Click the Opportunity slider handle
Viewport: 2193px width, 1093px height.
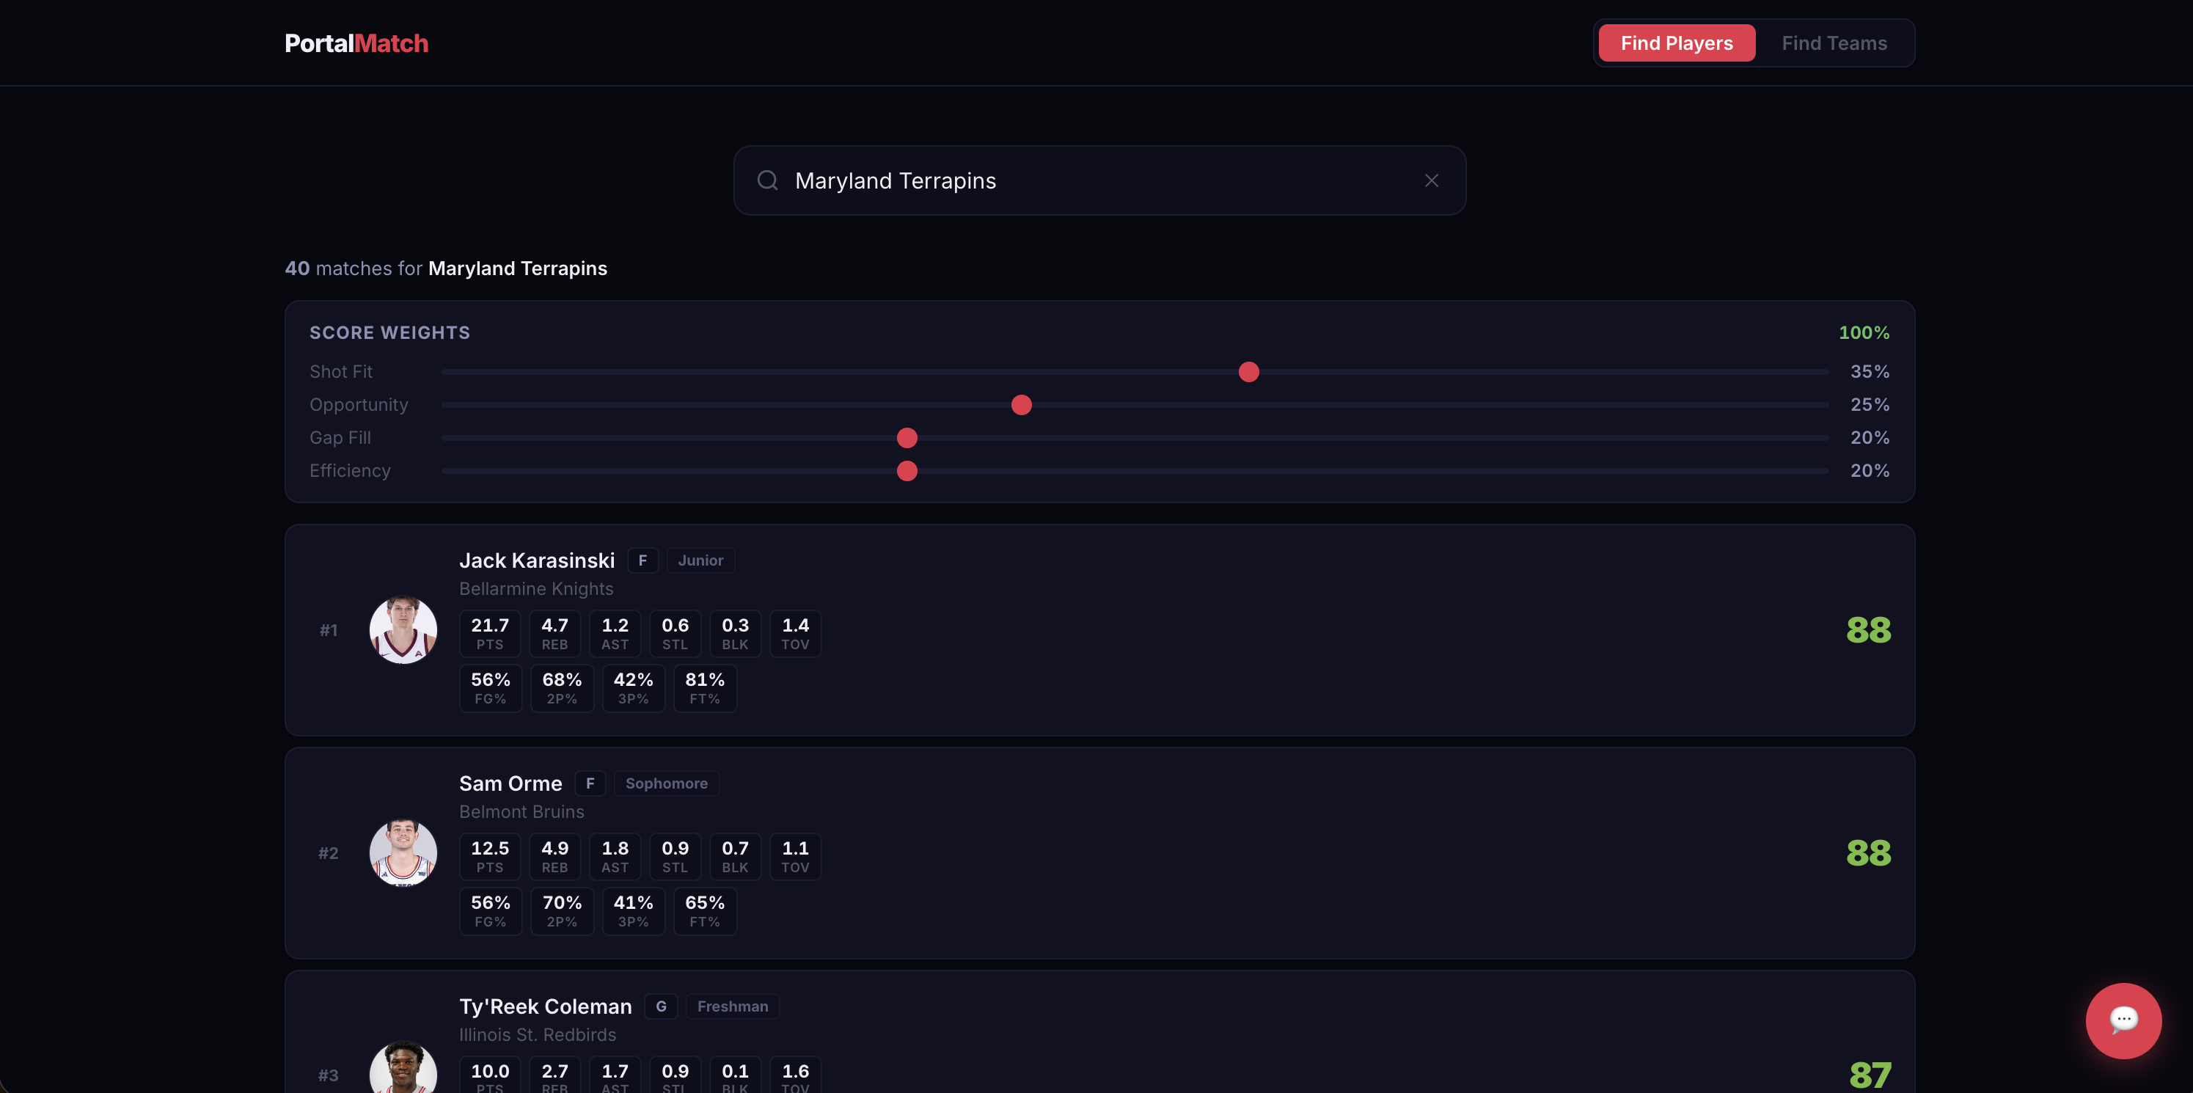[1021, 405]
